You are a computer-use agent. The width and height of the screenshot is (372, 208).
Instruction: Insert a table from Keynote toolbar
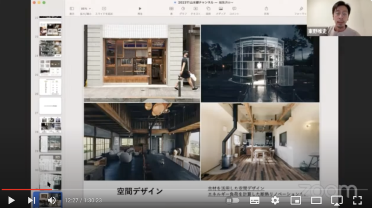pyautogui.click(x=172, y=9)
